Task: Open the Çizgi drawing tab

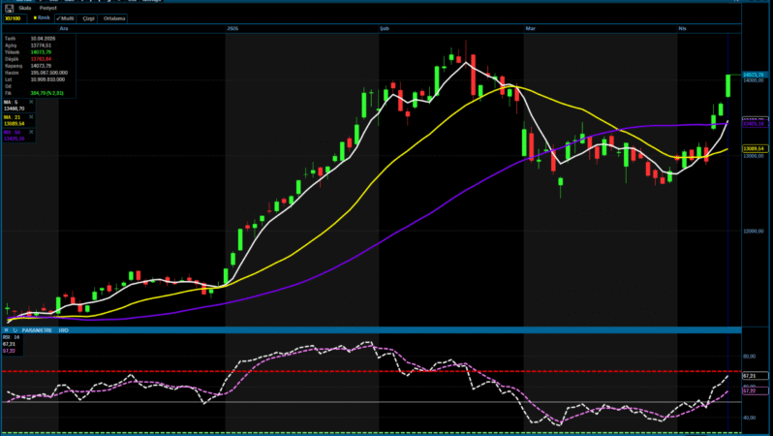Action: (88, 17)
